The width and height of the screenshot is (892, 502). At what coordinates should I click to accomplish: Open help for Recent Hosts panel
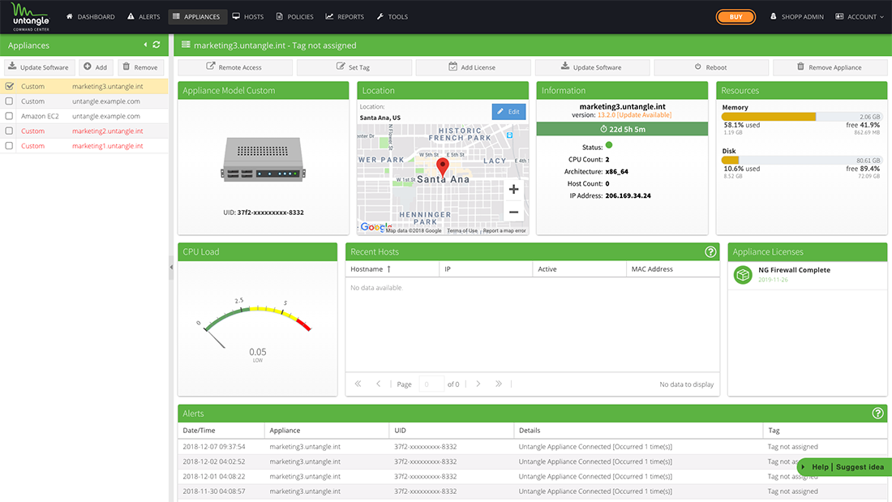tap(710, 251)
